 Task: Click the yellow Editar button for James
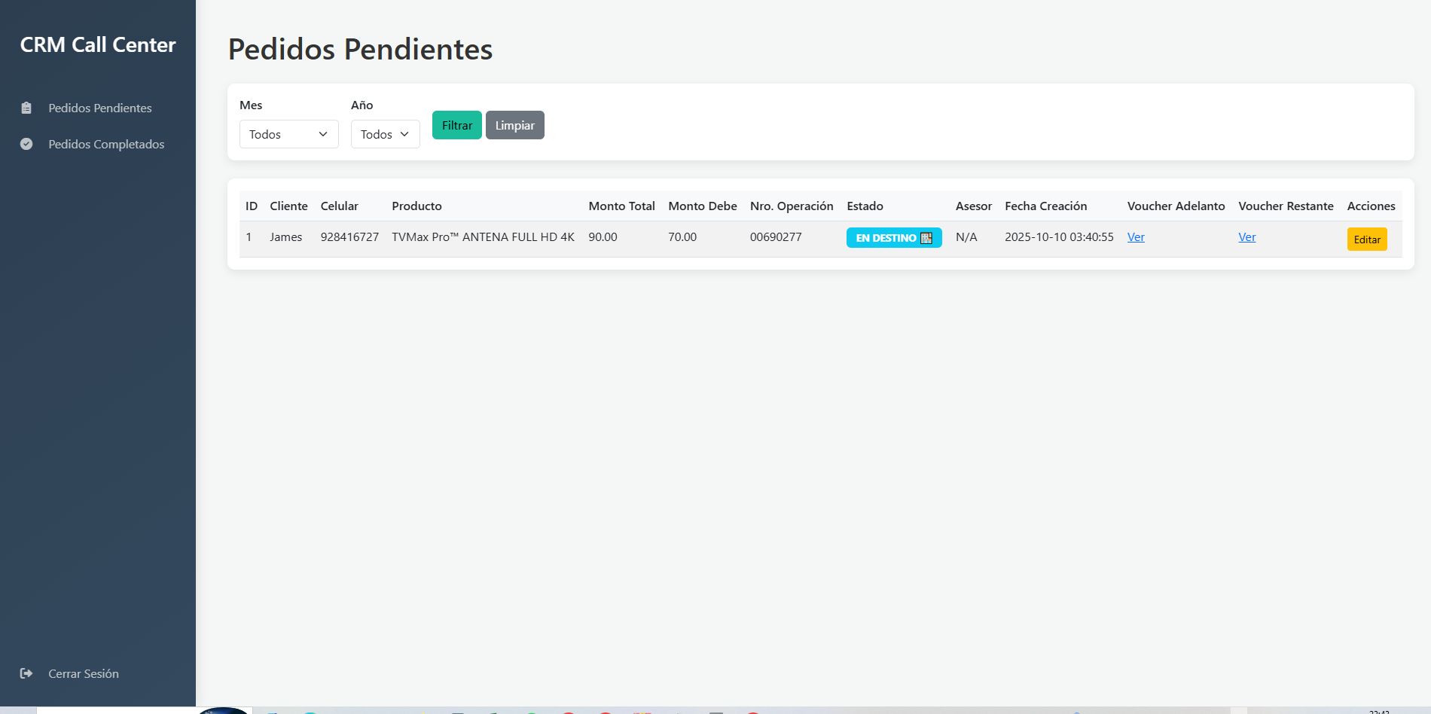[x=1366, y=240]
